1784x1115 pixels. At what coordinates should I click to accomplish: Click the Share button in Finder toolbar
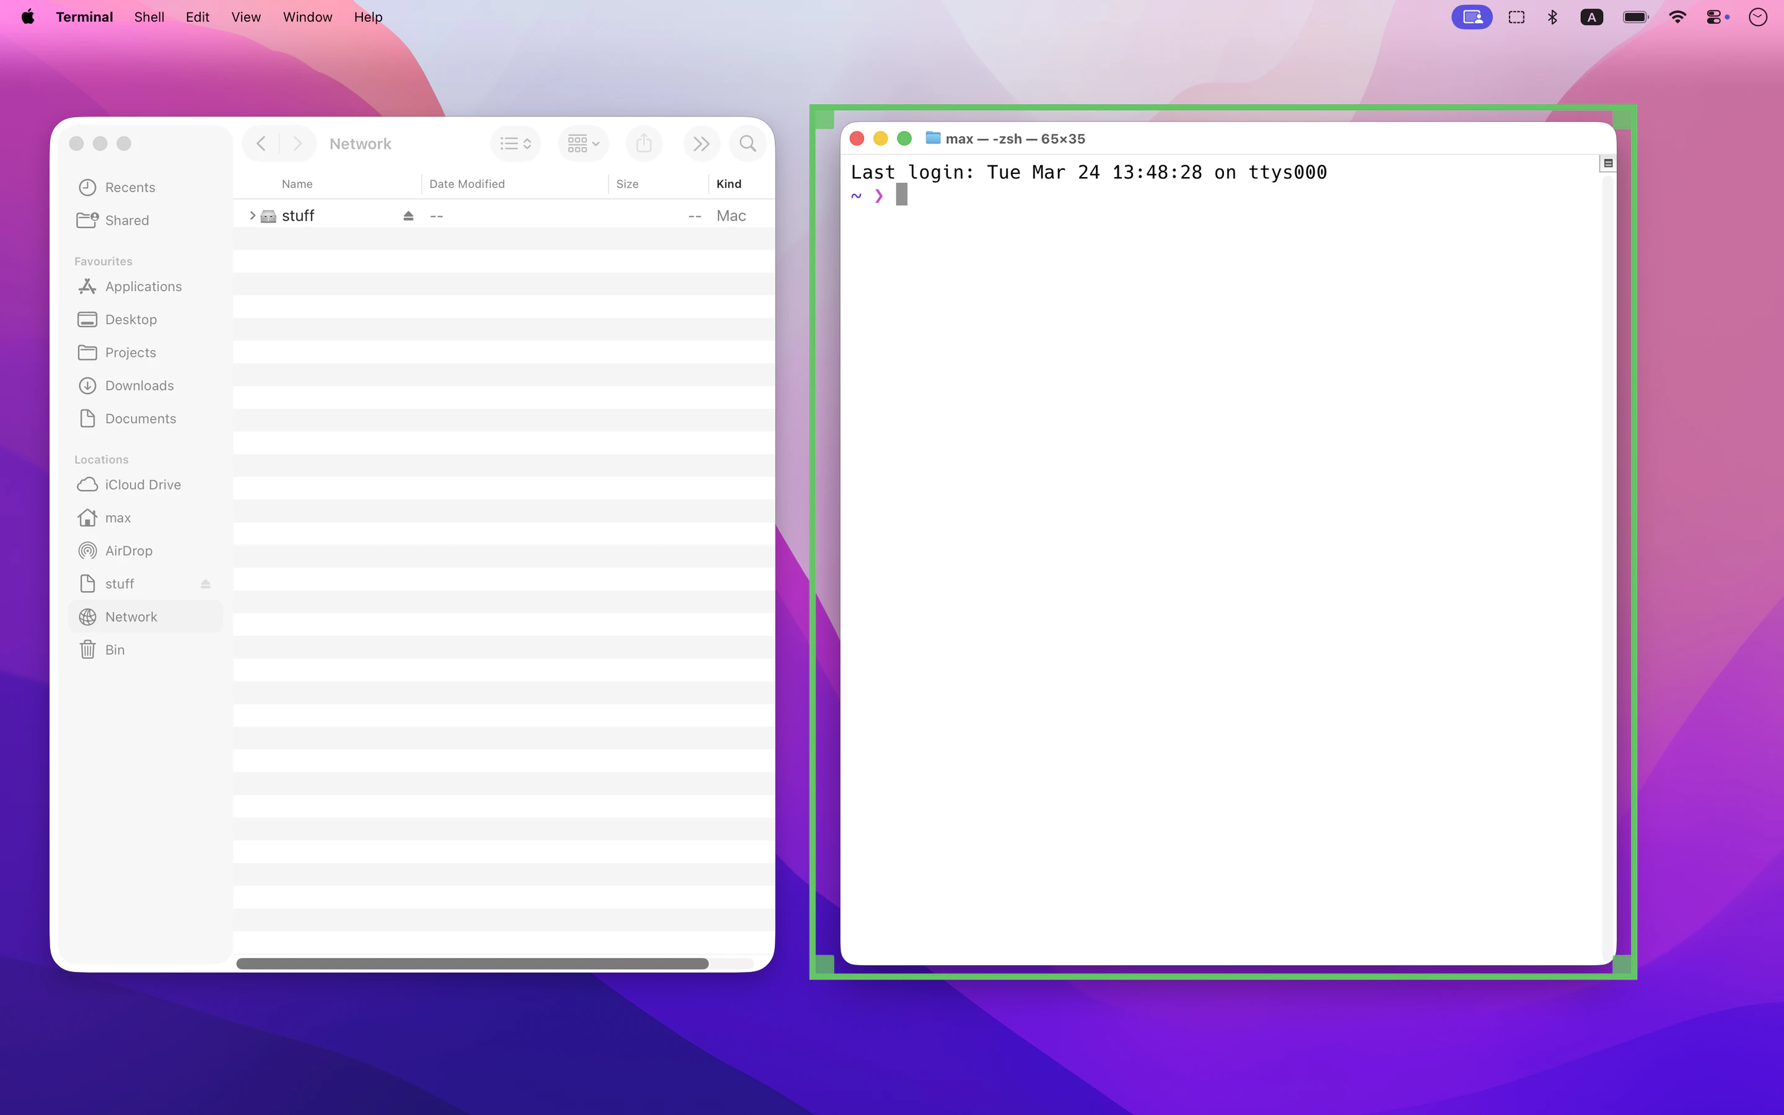point(644,144)
